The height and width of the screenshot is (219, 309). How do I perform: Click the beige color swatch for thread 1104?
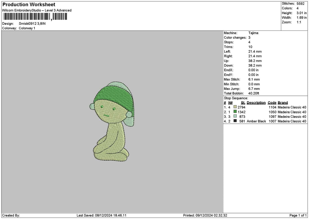[x=235, y=107]
